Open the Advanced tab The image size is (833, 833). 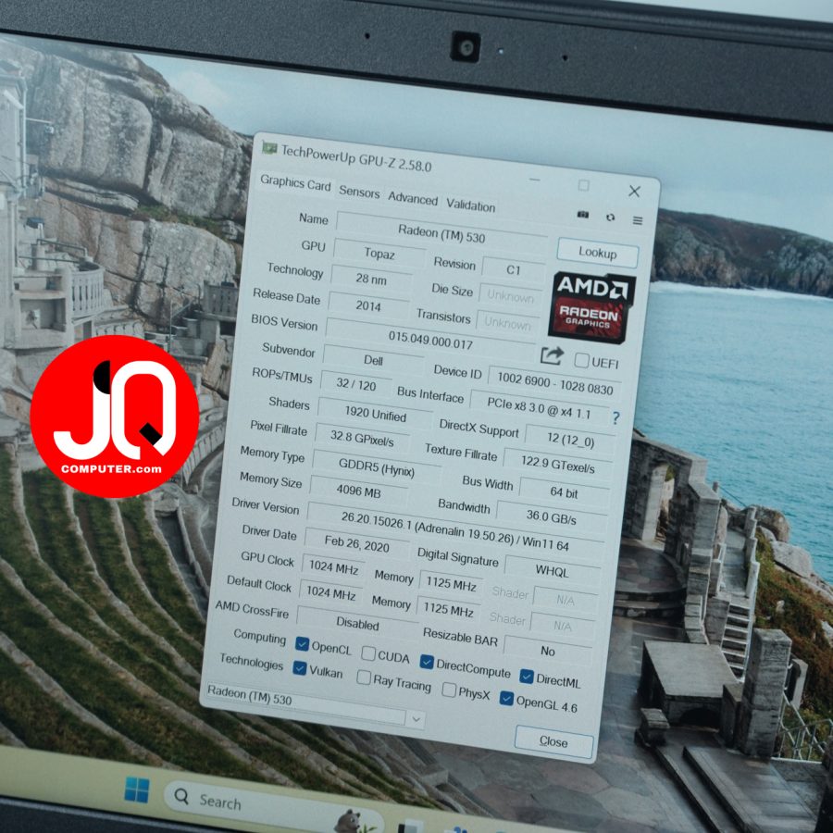(412, 199)
